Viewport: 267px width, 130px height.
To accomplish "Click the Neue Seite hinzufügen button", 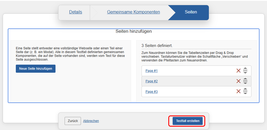I will [36, 69].
